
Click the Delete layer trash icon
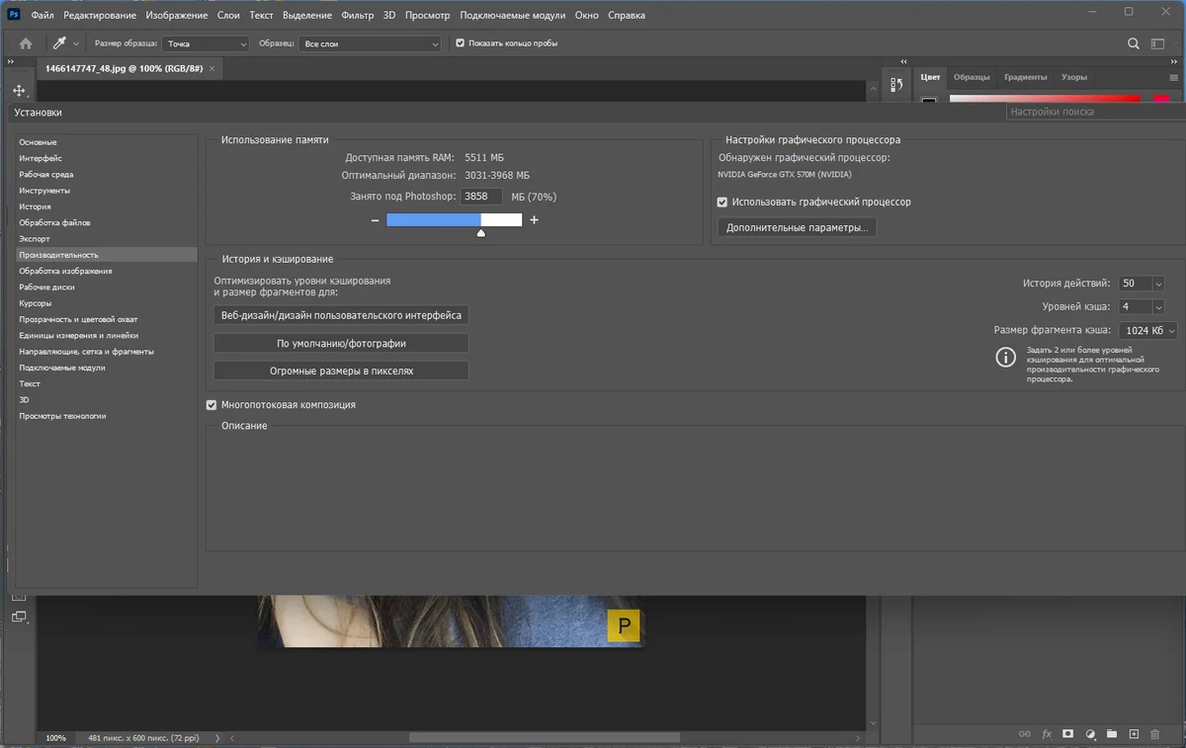1155,734
